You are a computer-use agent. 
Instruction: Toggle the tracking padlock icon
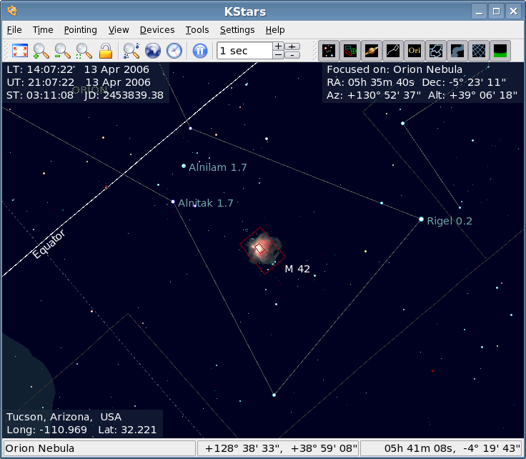(106, 51)
